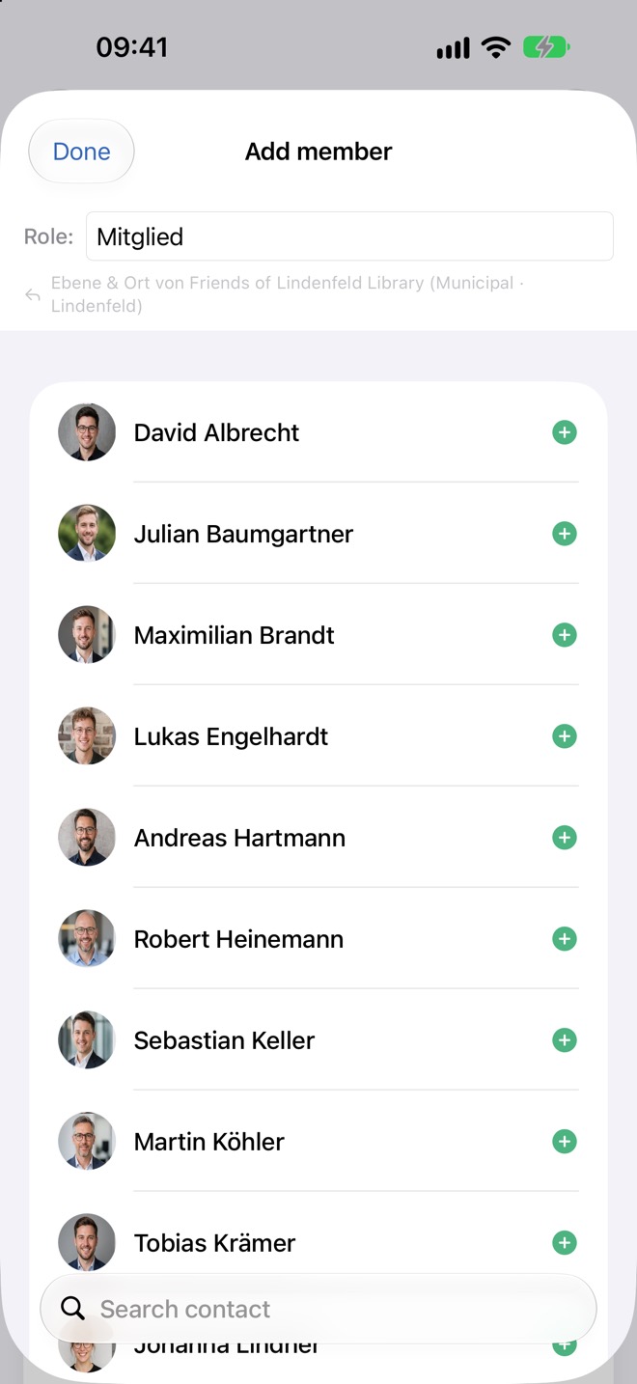This screenshot has width=637, height=1384.
Task: Add Tobias Krämer using green plus
Action: [565, 1243]
